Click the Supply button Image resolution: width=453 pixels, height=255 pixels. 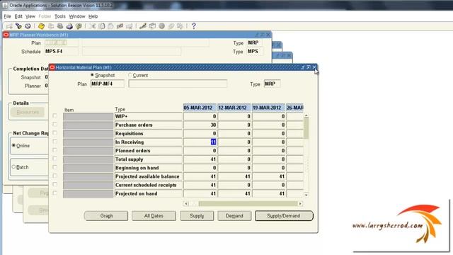click(197, 215)
